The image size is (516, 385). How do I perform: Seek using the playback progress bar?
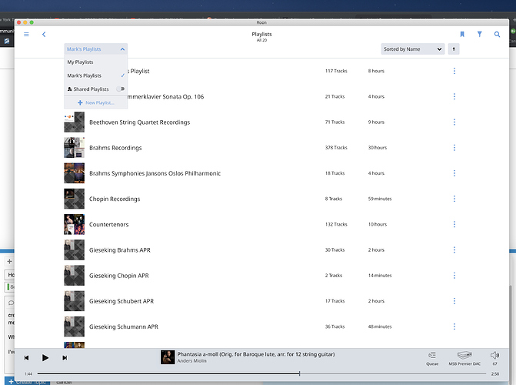[x=261, y=373]
